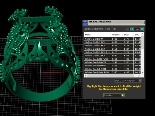Sort by the Grams column header
The image size is (155, 116).
117,34
